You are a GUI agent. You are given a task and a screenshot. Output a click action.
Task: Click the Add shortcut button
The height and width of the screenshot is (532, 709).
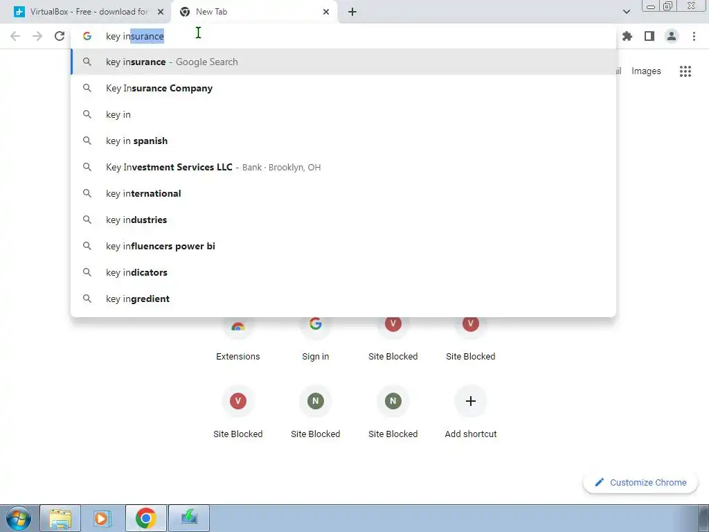point(470,411)
